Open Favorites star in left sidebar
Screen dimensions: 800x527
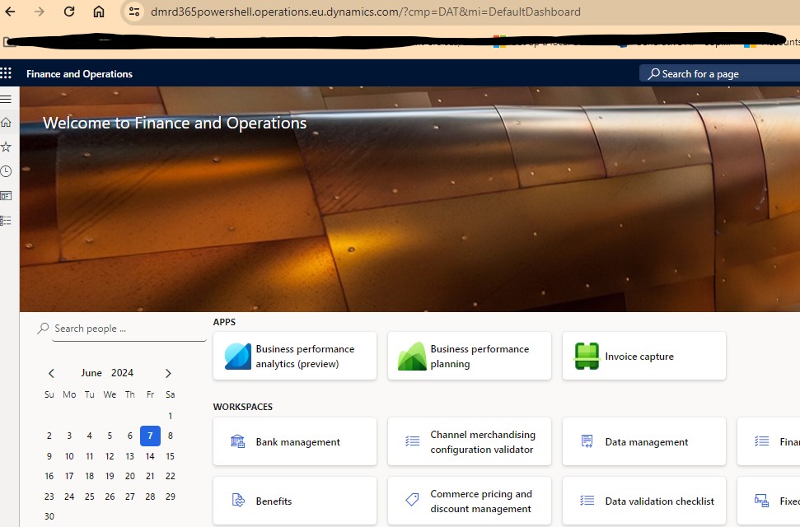6,147
